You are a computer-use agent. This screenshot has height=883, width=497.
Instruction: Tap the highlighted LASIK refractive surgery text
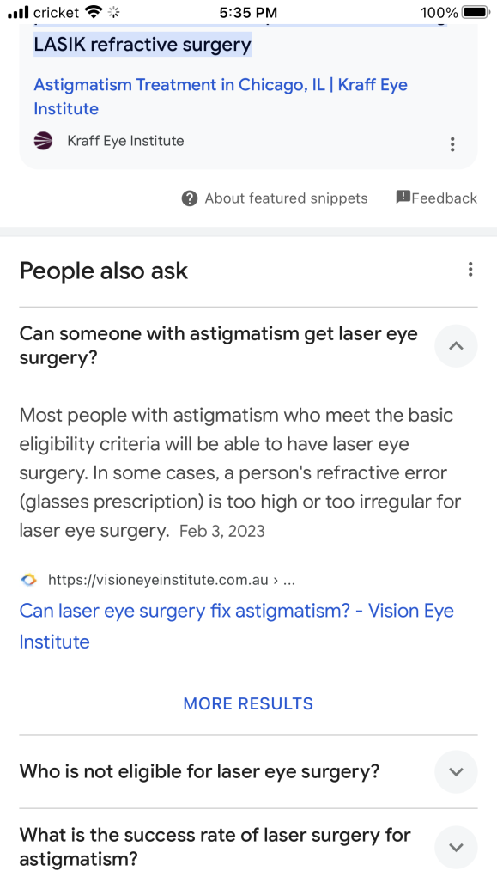tap(142, 44)
